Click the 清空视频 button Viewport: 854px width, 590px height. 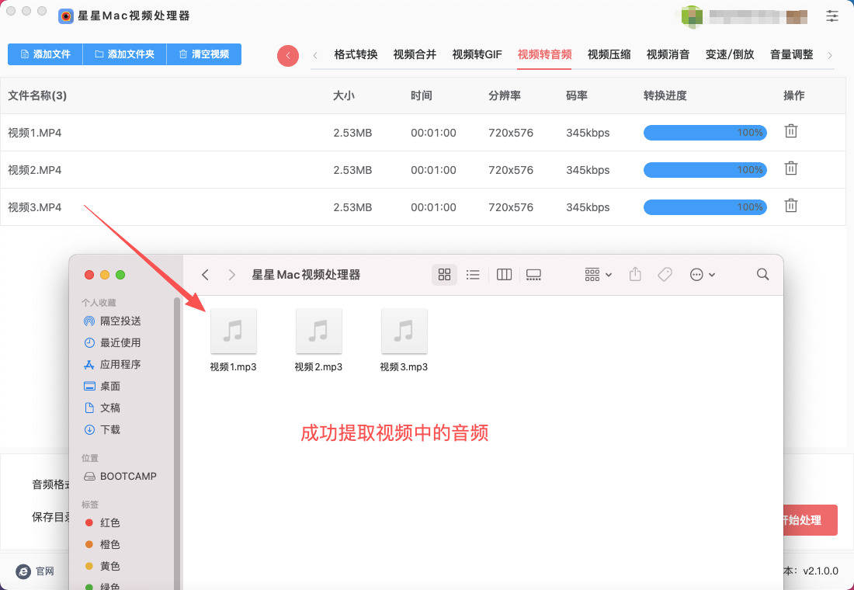203,54
